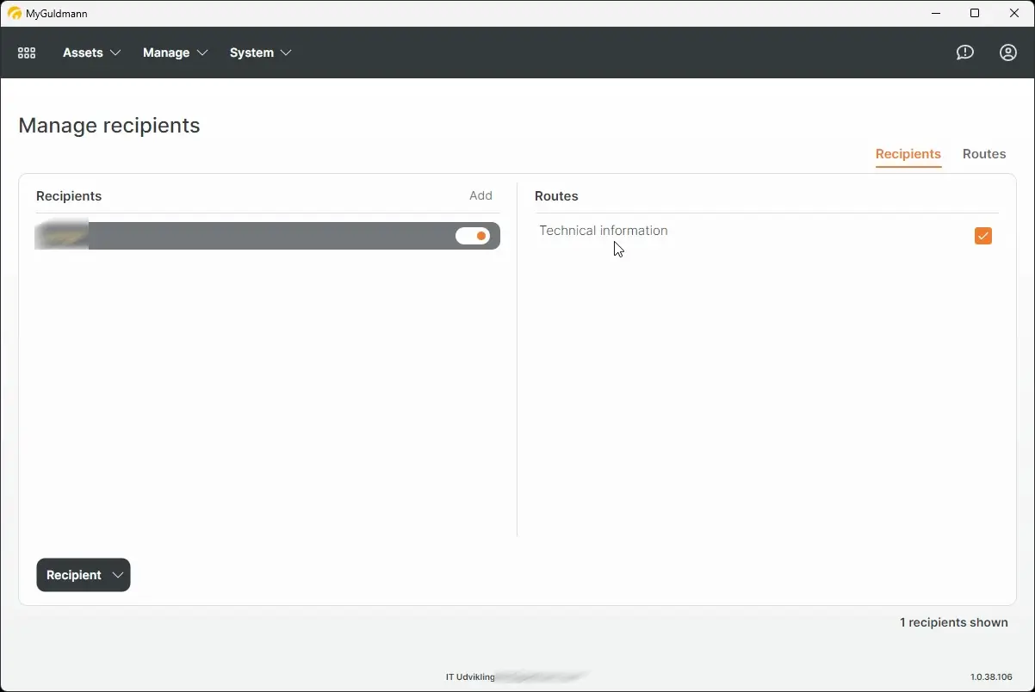Open the app launcher grid icon
Image resolution: width=1035 pixels, height=692 pixels.
(26, 53)
